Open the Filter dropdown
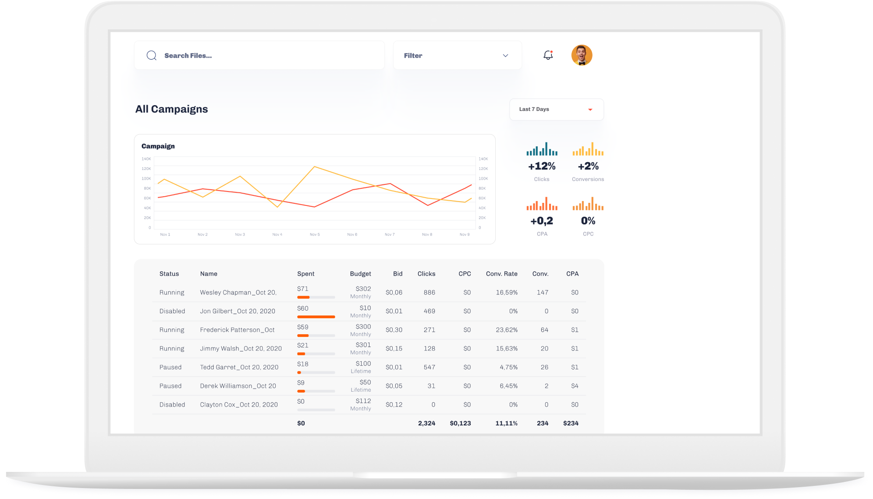Image resolution: width=873 pixels, height=499 pixels. click(x=458, y=55)
